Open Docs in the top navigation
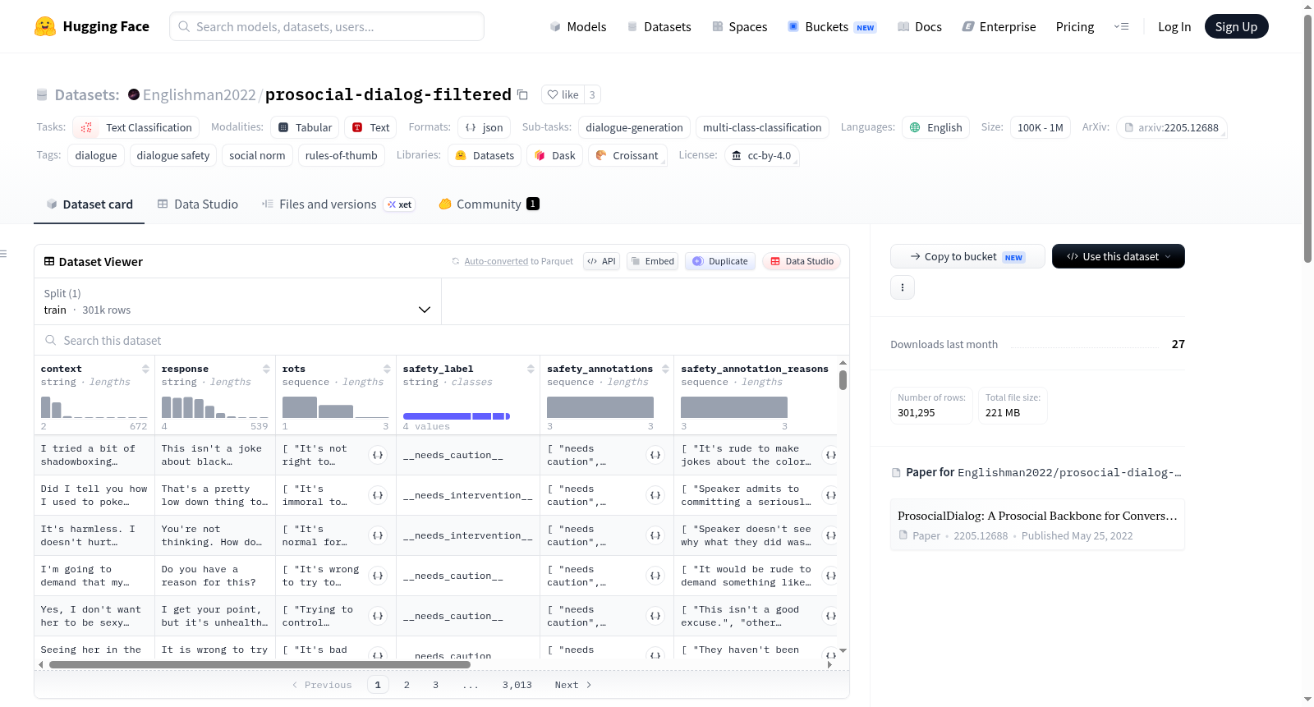 pyautogui.click(x=920, y=26)
